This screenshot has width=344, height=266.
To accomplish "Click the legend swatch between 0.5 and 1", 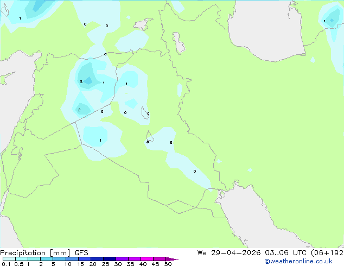I will coord(22,259).
